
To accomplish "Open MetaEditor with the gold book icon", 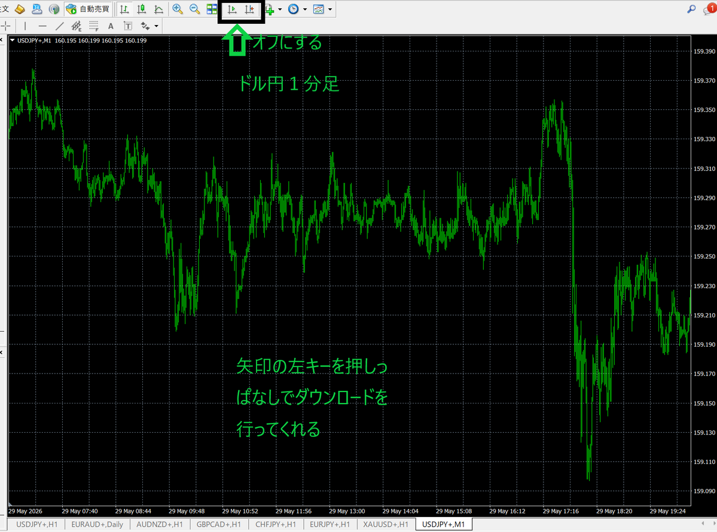I will [x=20, y=9].
